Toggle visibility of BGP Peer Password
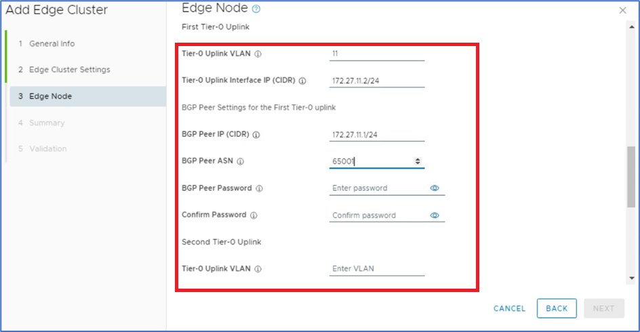Viewport: 640px width, 332px height. point(435,188)
